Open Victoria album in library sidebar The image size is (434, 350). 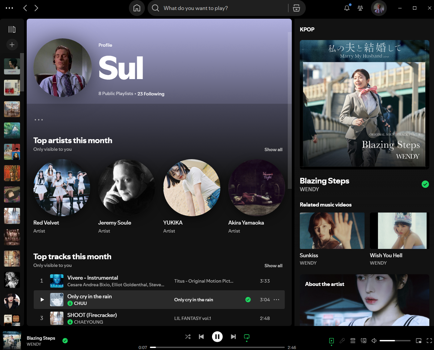click(x=12, y=109)
